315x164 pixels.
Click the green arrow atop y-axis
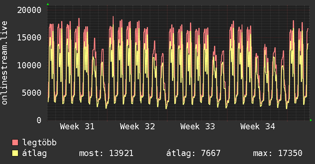pos(48,4)
